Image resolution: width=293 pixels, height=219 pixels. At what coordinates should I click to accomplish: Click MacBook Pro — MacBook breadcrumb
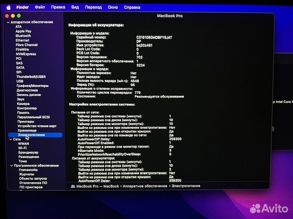point(98,186)
